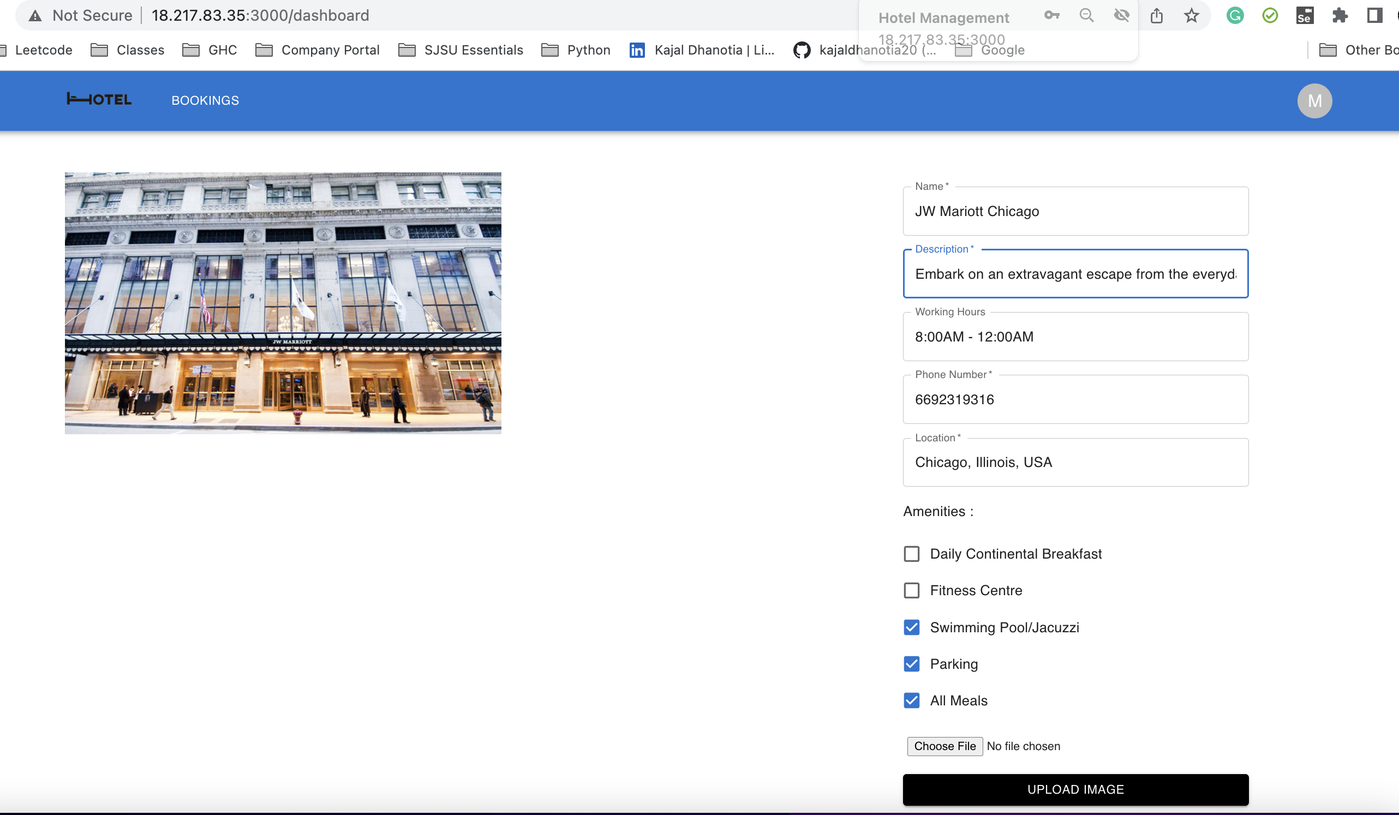
Task: Uncheck the Swimming Pool/Jacuzzi amenity
Action: (911, 627)
